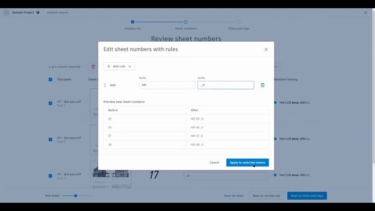This screenshot has width=375, height=211.
Task: Close the Edit sheet numbers dialog
Action: 266,49
